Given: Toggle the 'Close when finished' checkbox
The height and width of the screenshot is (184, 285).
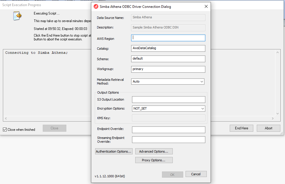Looking at the screenshot, I should [5, 130].
